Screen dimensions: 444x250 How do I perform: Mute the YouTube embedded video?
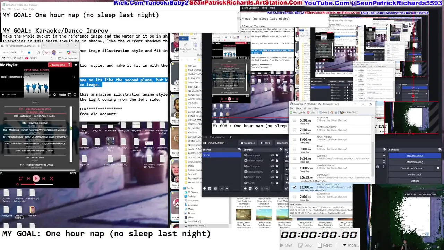point(3,95)
